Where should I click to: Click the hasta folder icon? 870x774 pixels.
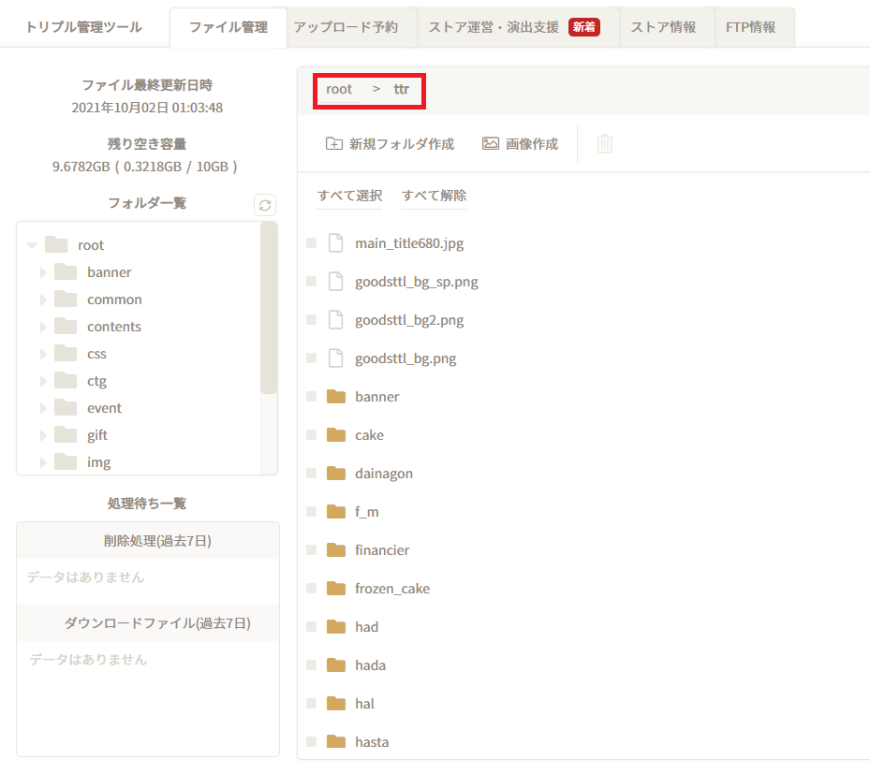pos(336,742)
